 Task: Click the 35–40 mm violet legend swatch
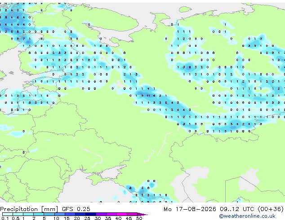[x=111, y=214]
